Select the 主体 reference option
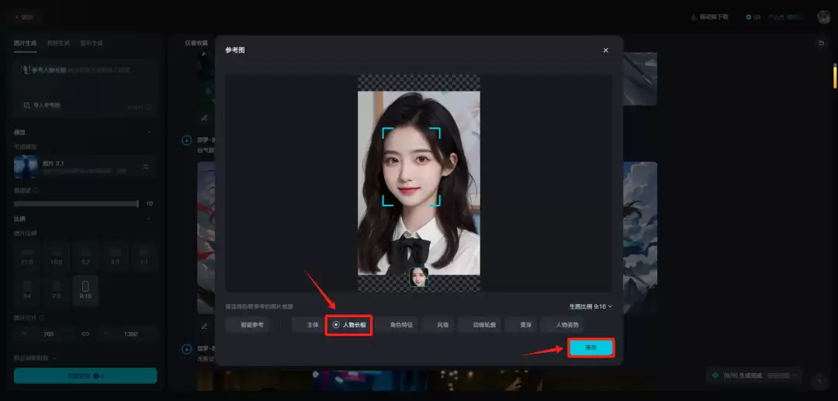The height and width of the screenshot is (401, 838). point(312,325)
